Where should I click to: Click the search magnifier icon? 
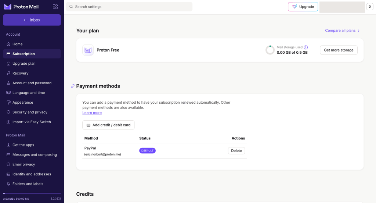71,7
